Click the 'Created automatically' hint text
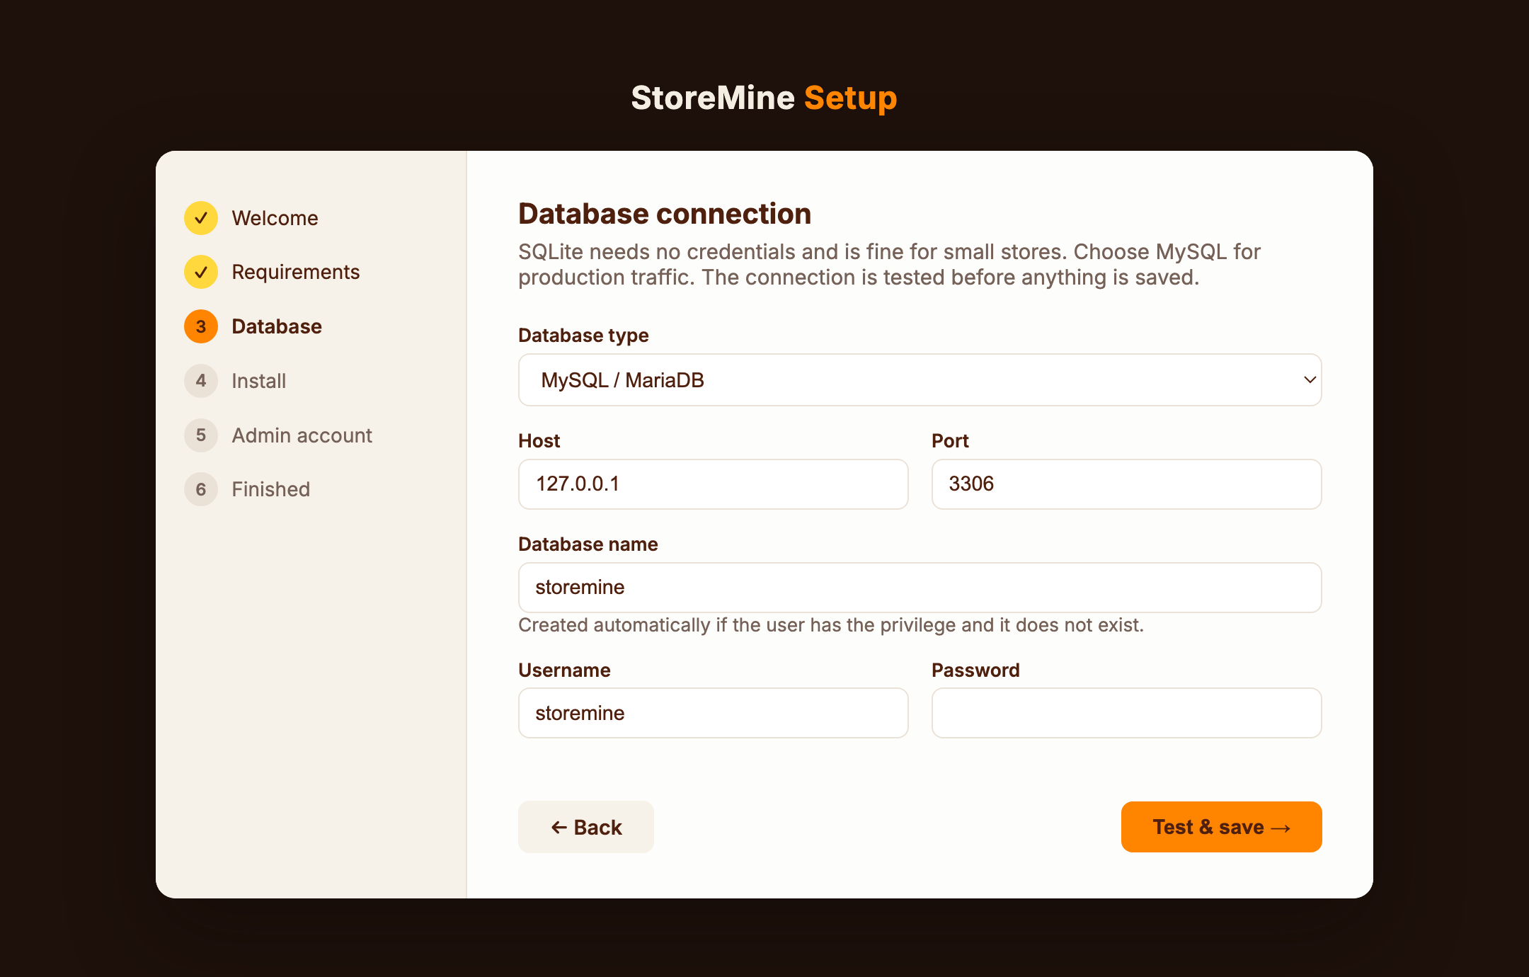The image size is (1529, 977). click(831, 625)
